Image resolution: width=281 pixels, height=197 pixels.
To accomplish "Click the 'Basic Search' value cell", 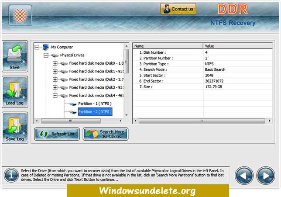I will click(x=215, y=69).
